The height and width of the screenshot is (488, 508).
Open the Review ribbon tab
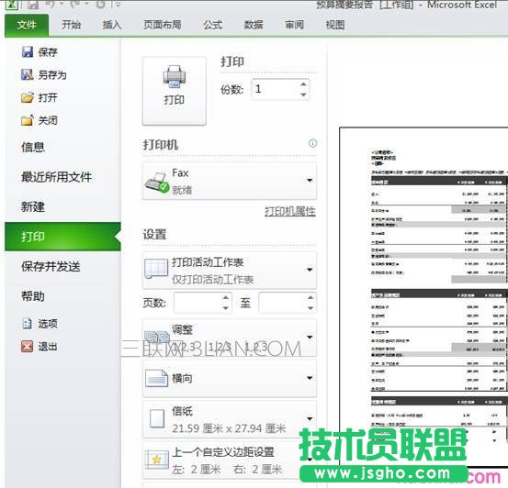point(294,25)
